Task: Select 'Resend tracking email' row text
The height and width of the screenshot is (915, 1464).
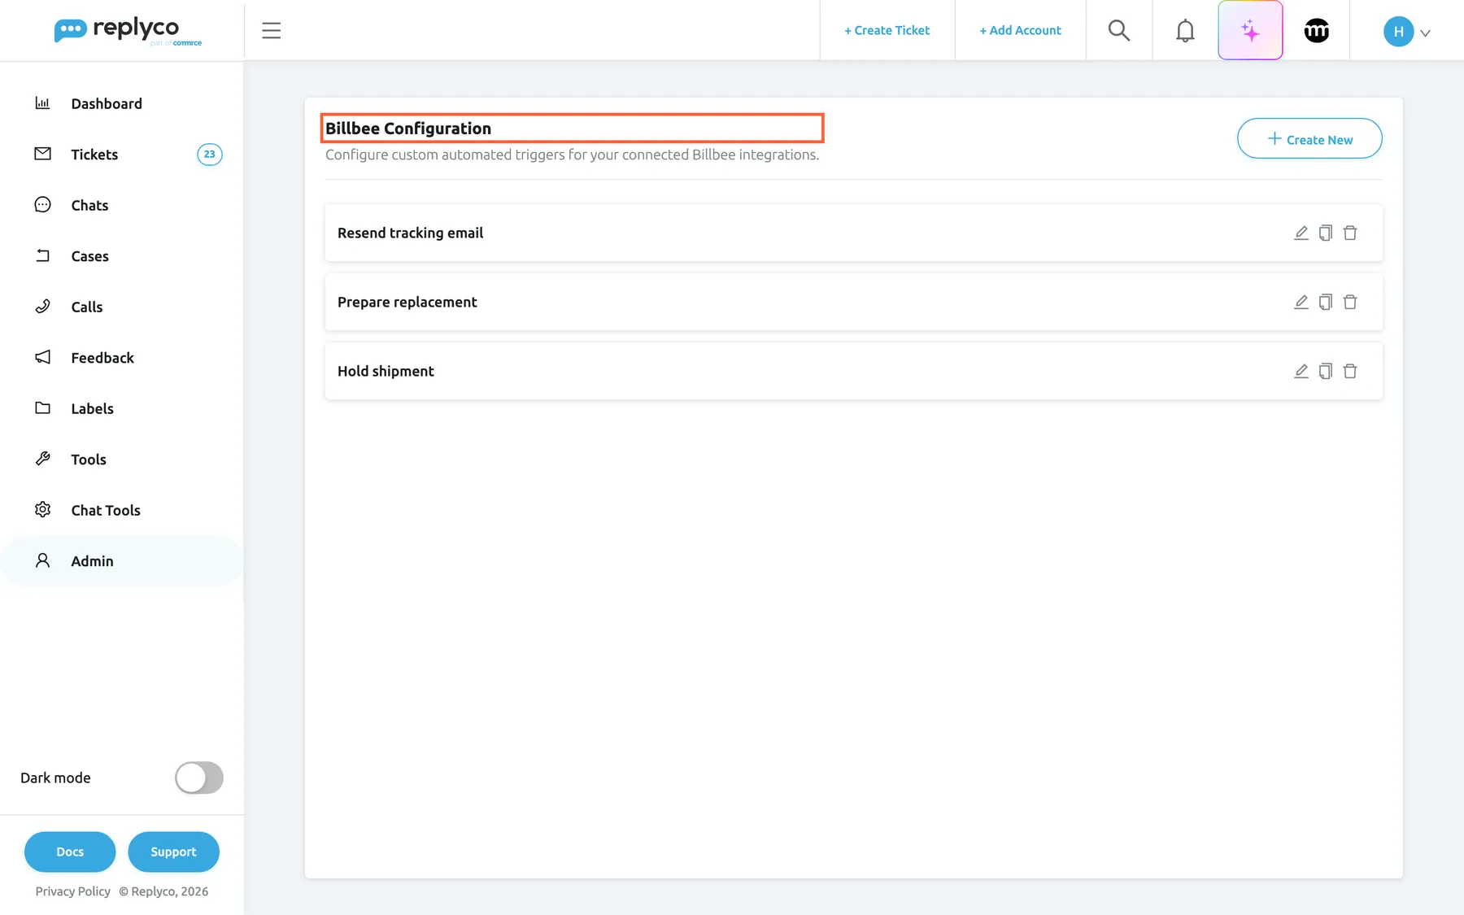Action: point(410,233)
